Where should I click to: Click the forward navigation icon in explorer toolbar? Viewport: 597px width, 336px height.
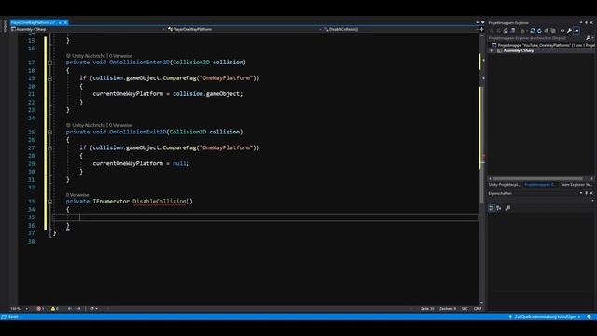coord(498,31)
